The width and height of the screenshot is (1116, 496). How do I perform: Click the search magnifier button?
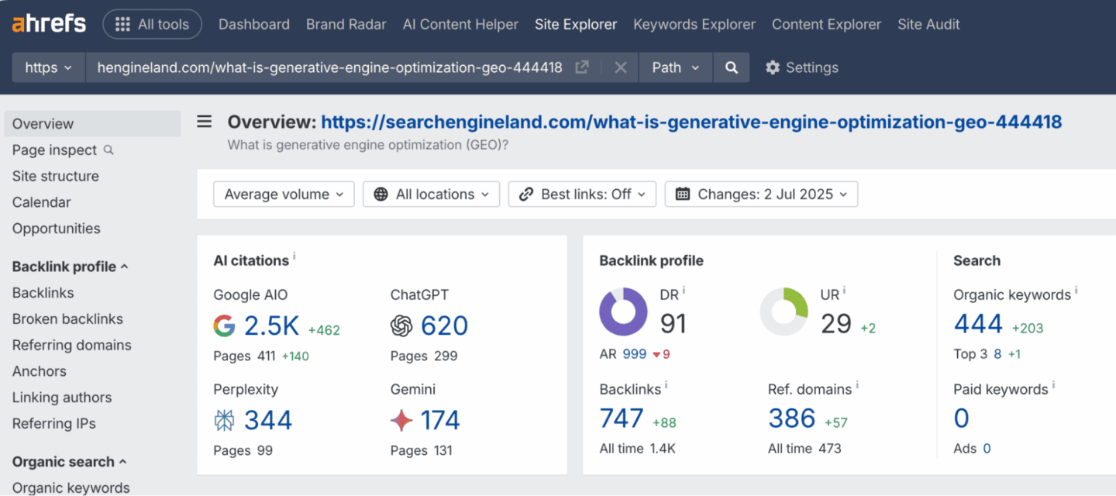click(x=731, y=67)
